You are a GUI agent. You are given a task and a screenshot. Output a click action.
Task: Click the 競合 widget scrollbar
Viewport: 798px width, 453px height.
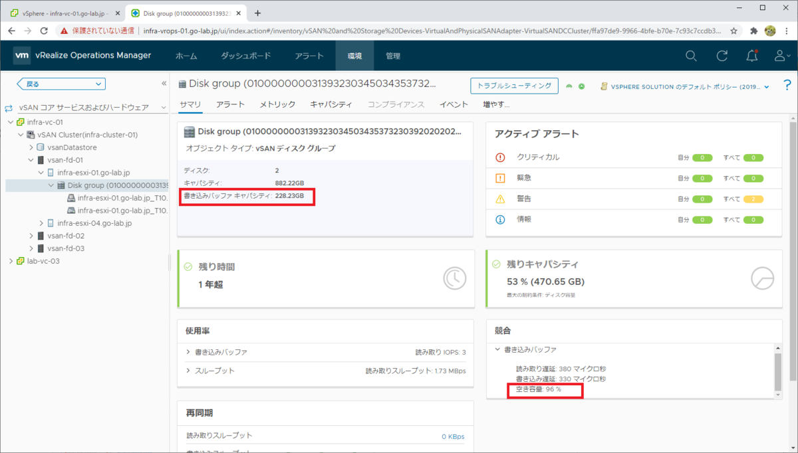[778, 372]
